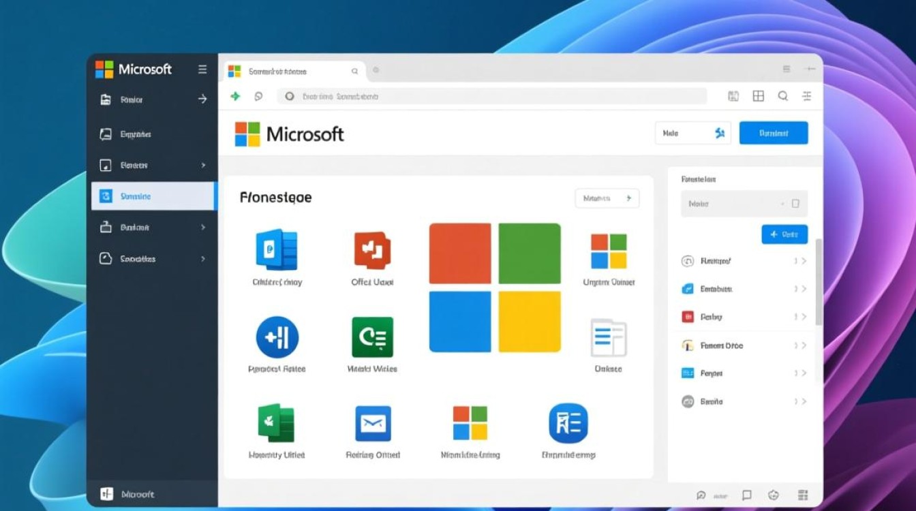This screenshot has height=511, width=916.
Task: Open the dropdown left of the blue header button
Action: [692, 134]
